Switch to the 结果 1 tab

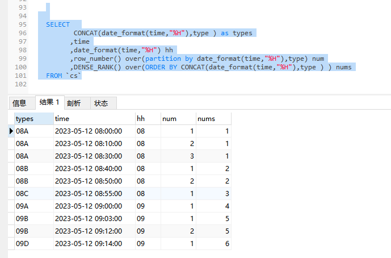point(49,102)
